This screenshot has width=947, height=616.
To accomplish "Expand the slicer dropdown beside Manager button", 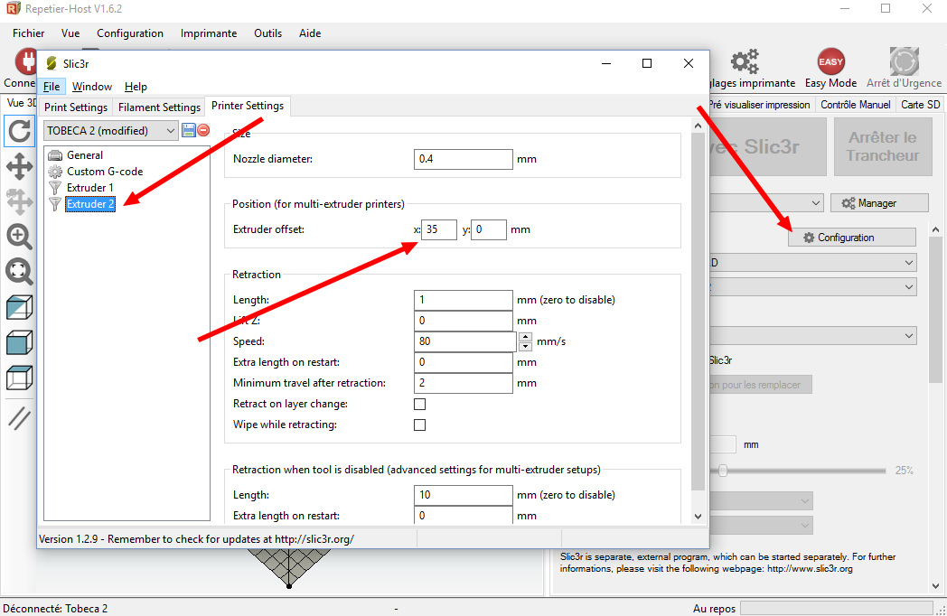I will point(816,204).
